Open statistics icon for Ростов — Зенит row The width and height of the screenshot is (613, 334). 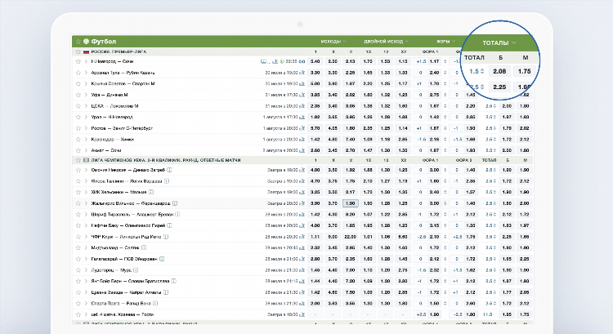pyautogui.click(x=302, y=128)
